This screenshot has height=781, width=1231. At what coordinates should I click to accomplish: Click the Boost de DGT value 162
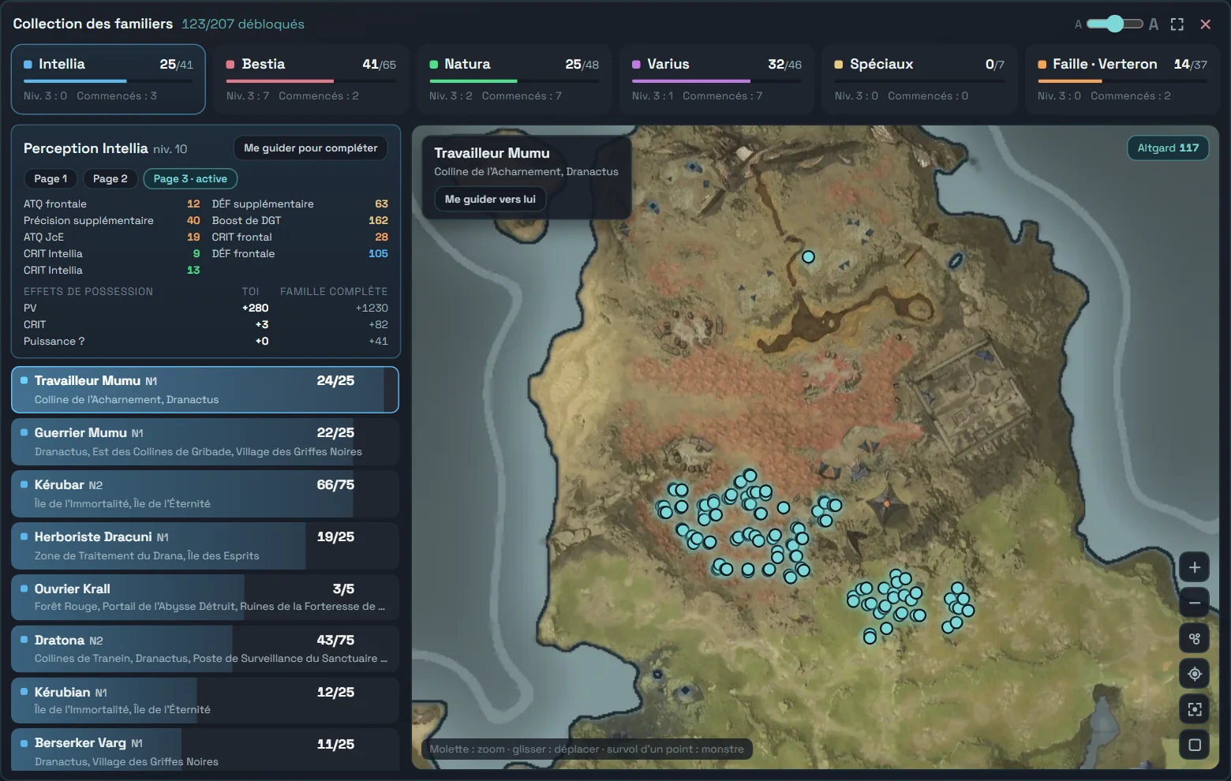tap(378, 221)
